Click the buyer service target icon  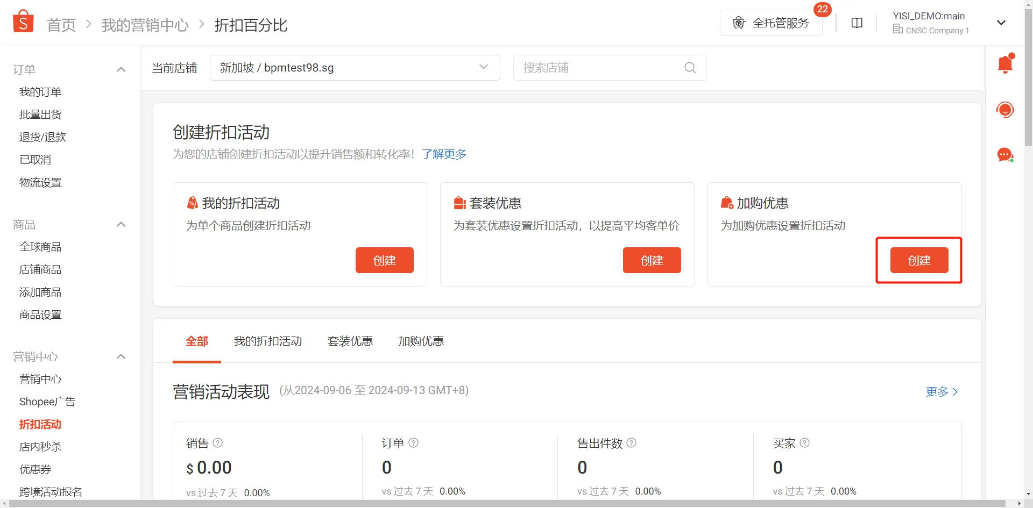pos(1005,109)
